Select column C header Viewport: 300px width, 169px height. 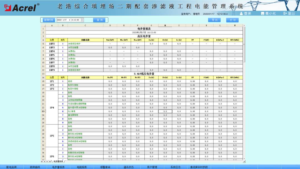point(85,26)
